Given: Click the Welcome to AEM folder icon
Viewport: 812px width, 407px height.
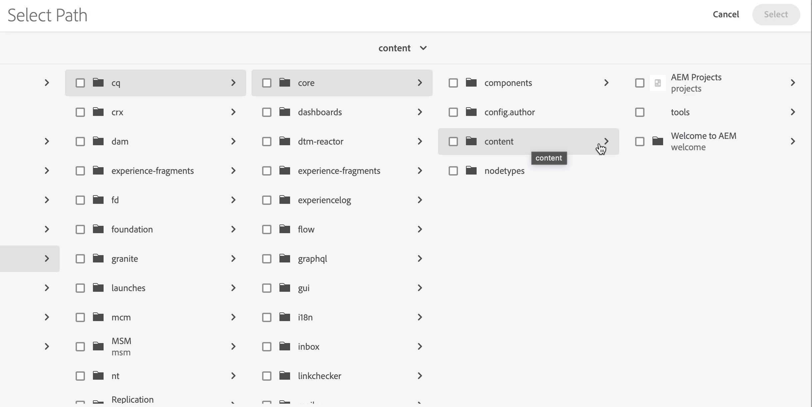Looking at the screenshot, I should click(657, 141).
